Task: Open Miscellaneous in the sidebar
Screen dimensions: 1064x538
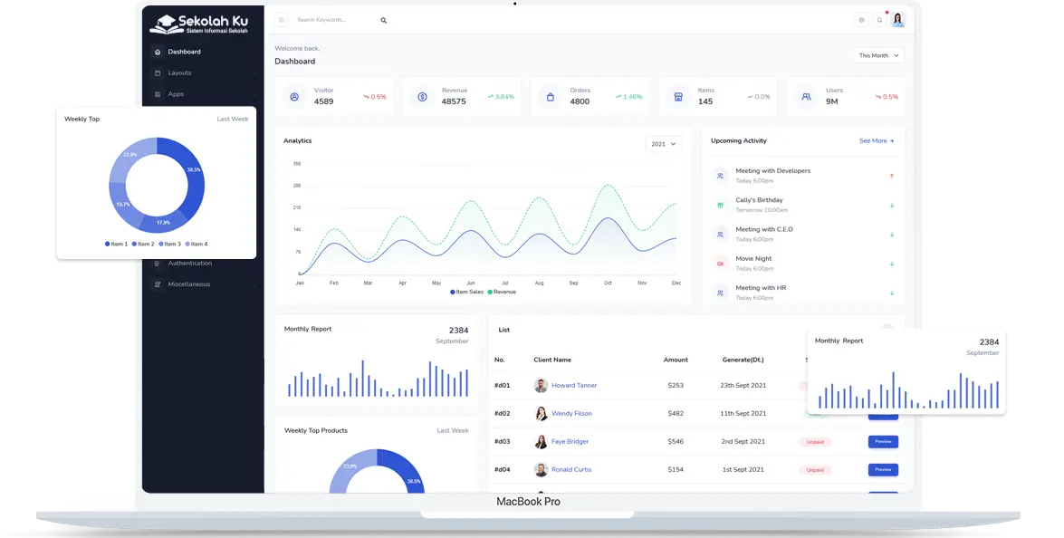Action: pos(188,284)
